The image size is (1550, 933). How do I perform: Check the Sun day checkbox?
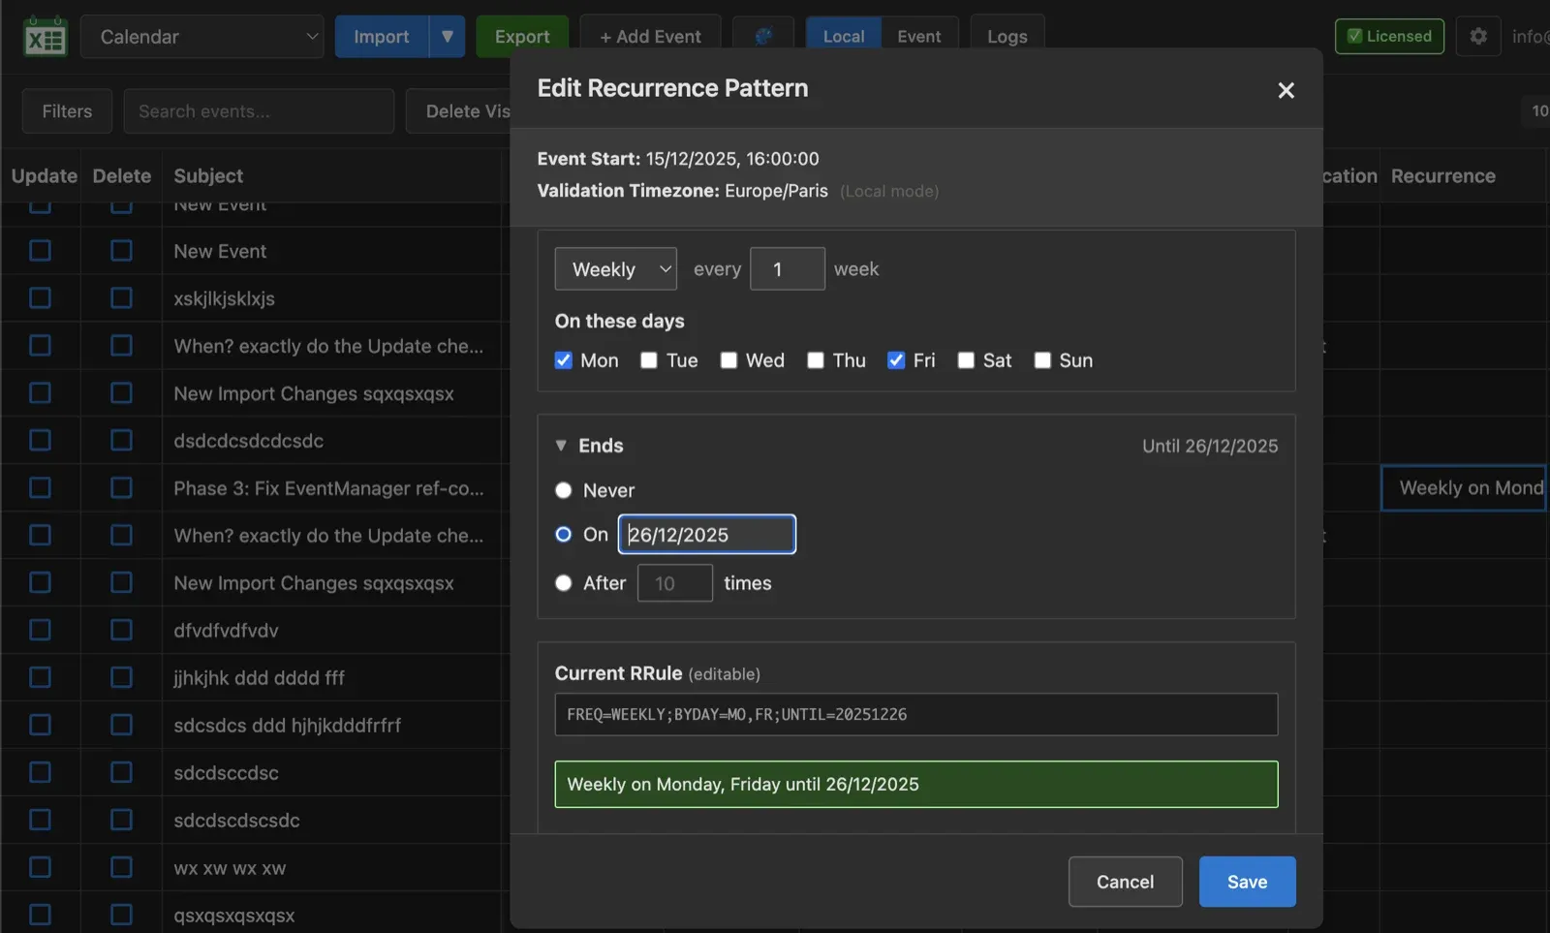(x=1042, y=360)
